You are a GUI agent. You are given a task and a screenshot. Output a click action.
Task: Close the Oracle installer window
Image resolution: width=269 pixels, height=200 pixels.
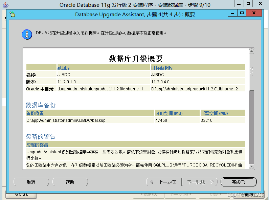point(261,3)
